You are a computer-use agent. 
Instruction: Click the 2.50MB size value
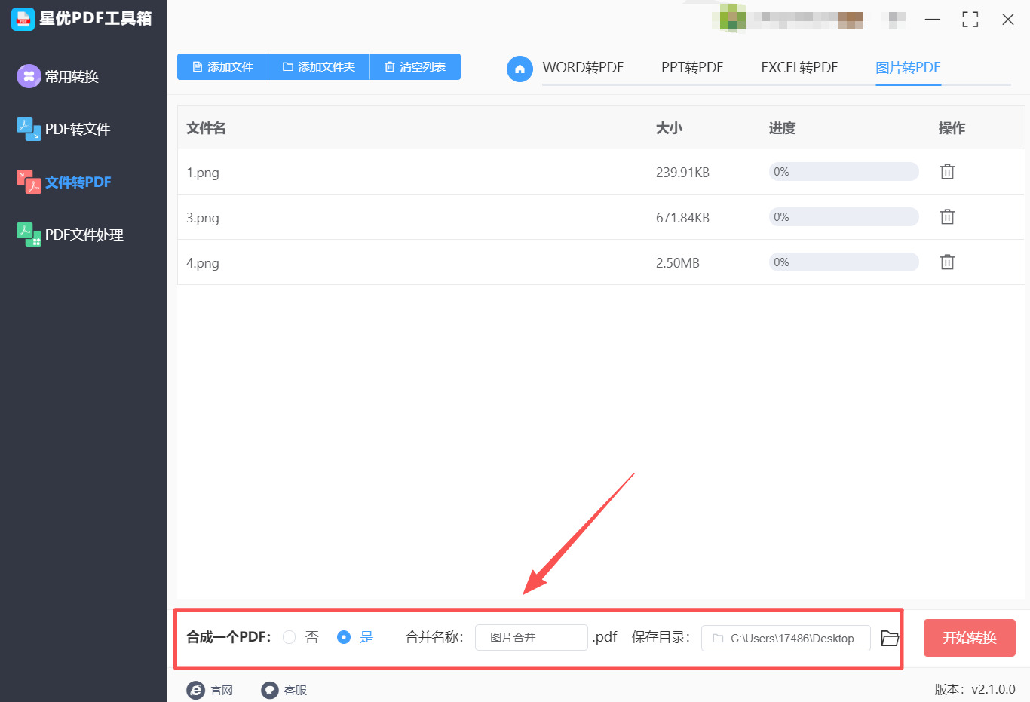(678, 263)
